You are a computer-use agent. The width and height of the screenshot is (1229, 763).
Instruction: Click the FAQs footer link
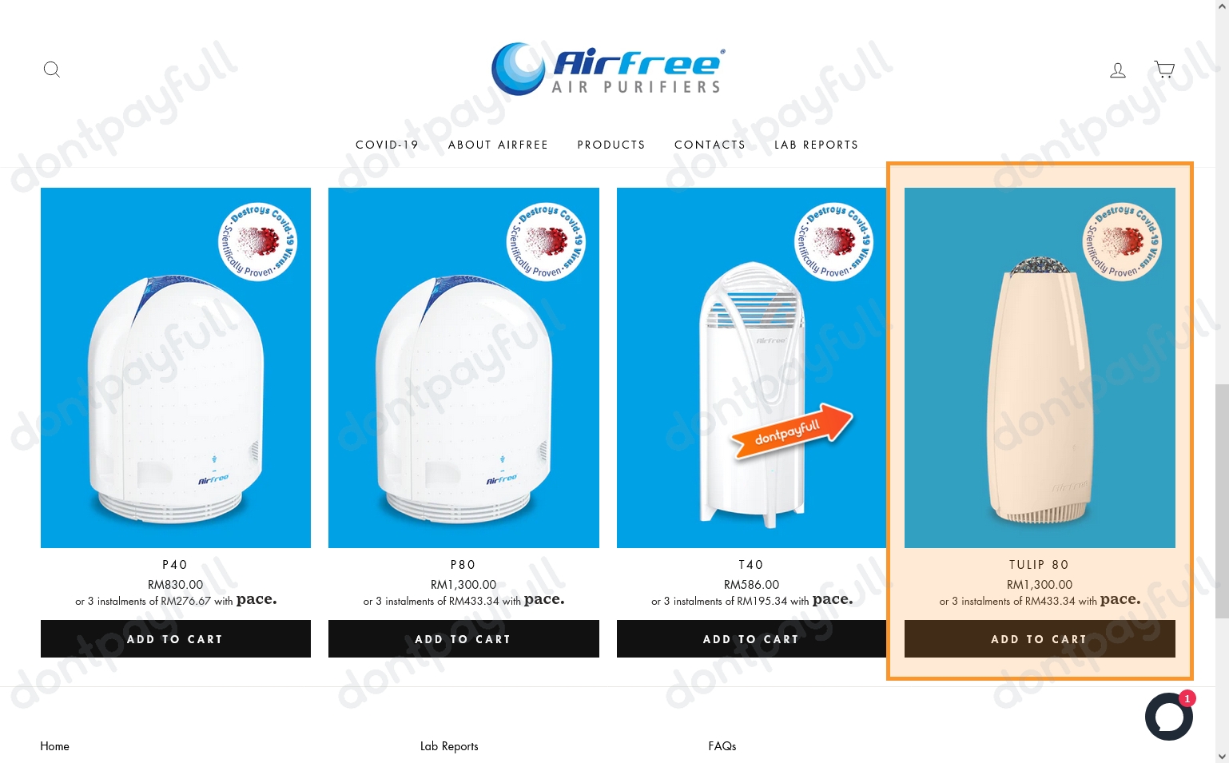pyautogui.click(x=722, y=746)
